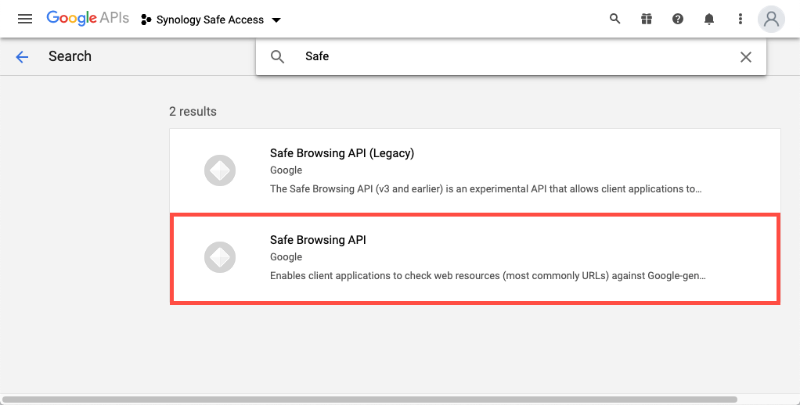Click the search field containing Safe
The width and height of the screenshot is (800, 405).
click(x=510, y=56)
